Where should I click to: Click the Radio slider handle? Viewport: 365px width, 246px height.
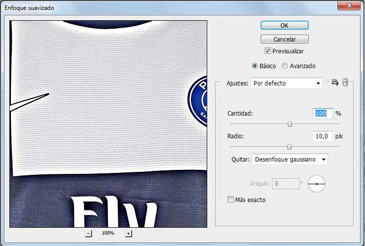[x=289, y=147]
